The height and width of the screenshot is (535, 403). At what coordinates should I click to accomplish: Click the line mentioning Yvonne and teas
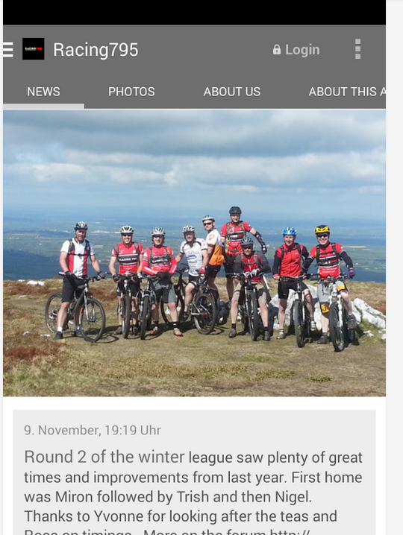tap(181, 516)
